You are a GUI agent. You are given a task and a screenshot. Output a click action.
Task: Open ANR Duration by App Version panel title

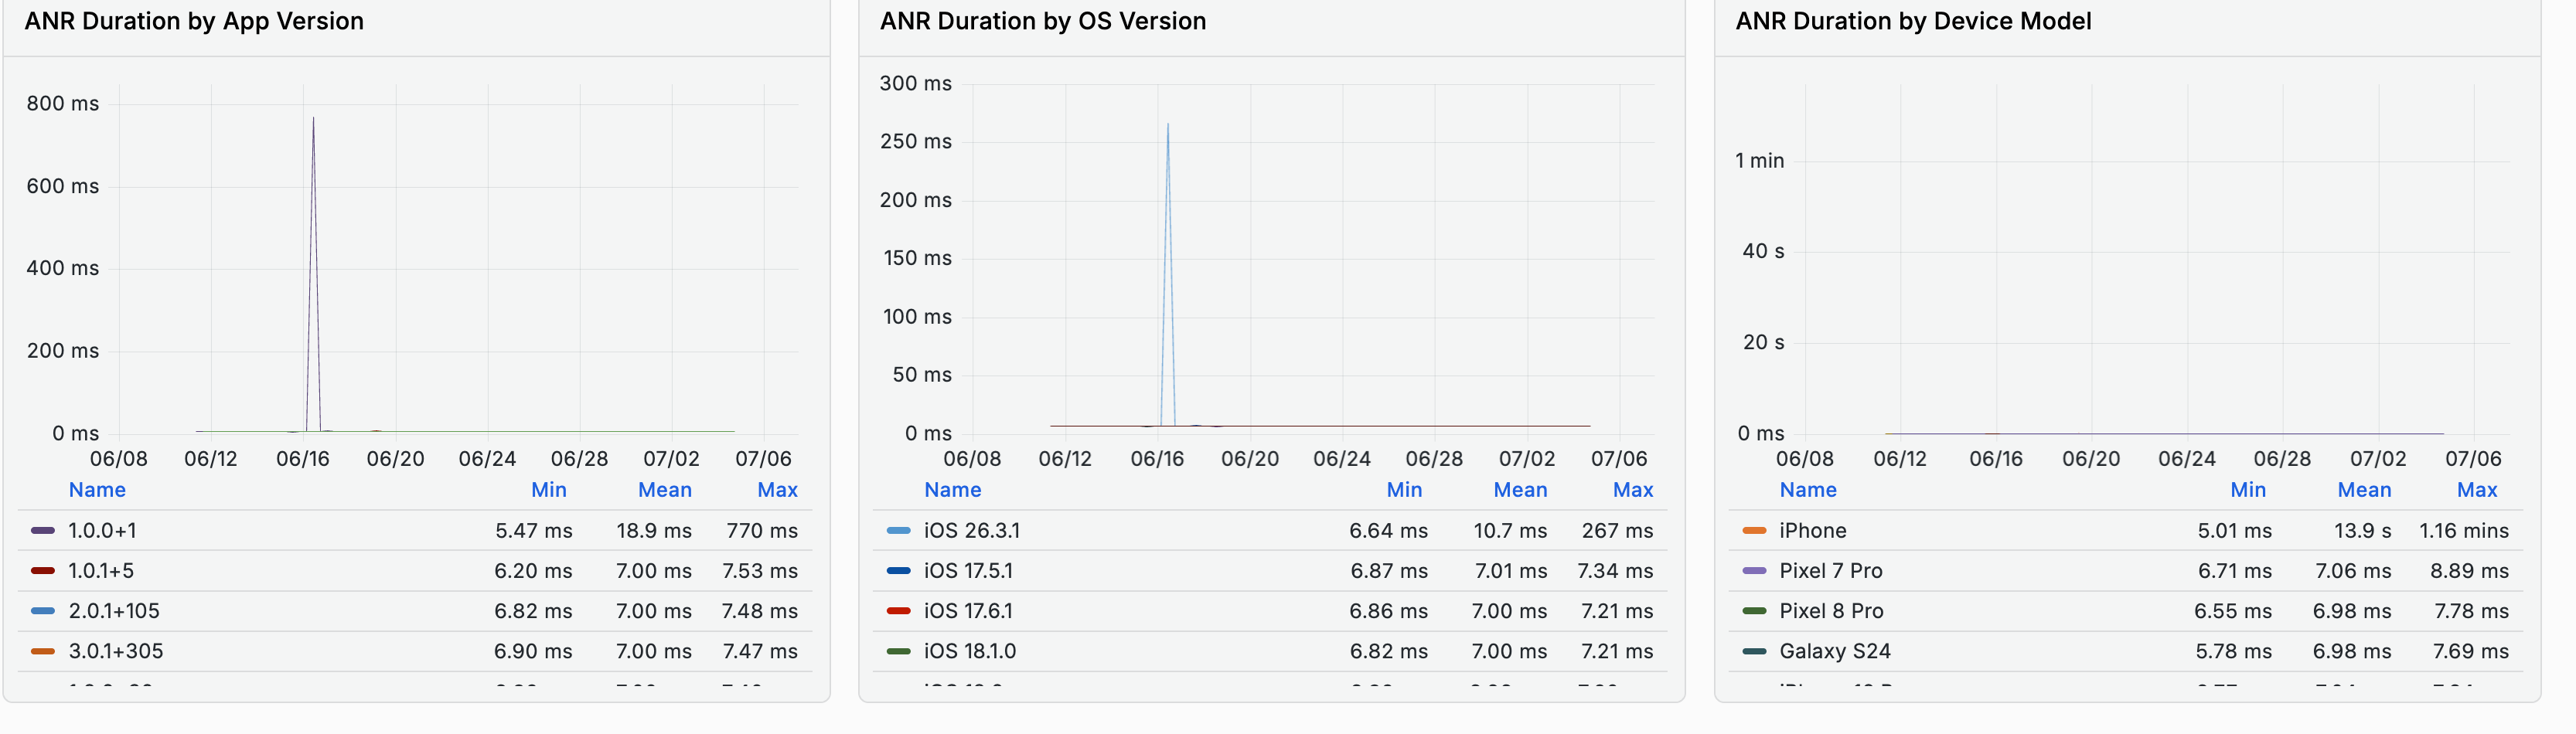194,21
